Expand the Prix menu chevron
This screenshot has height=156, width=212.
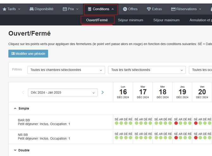tap(77, 9)
